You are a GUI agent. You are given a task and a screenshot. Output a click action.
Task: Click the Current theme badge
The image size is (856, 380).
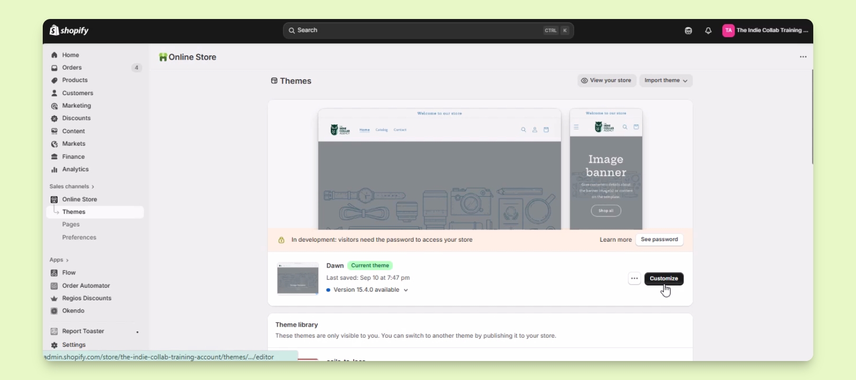(370, 265)
